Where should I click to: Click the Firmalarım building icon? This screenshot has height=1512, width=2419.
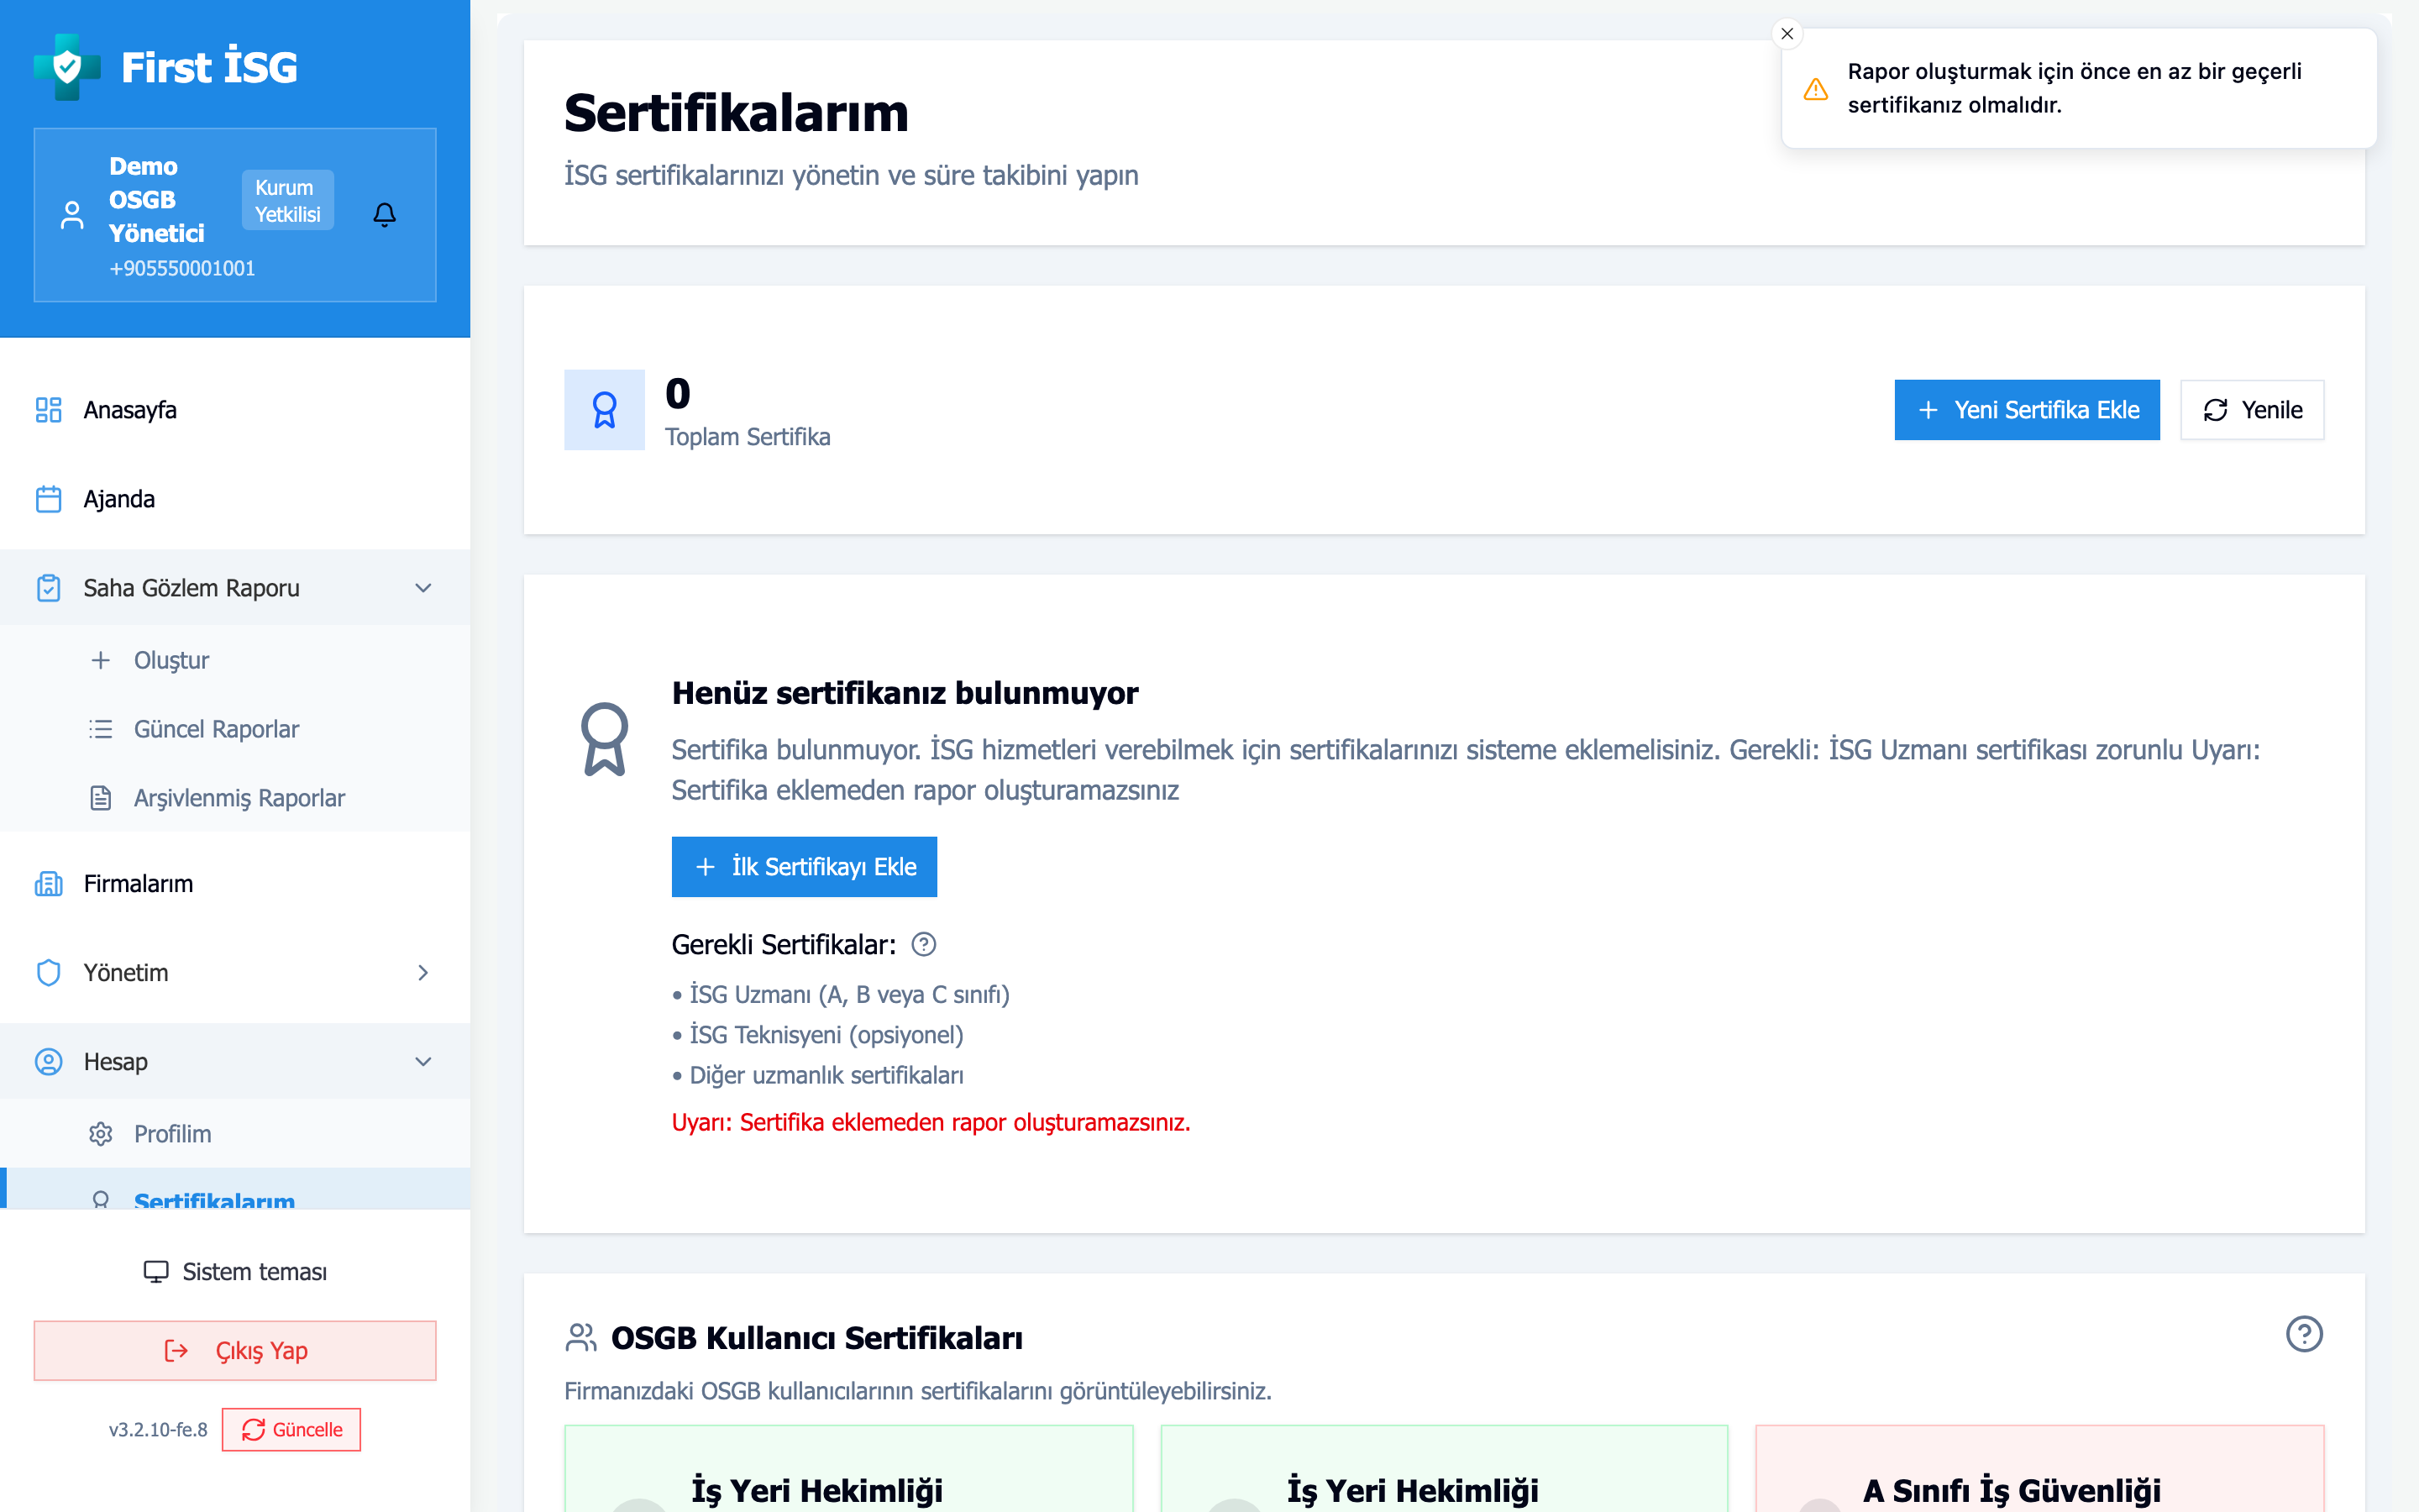pyautogui.click(x=48, y=884)
